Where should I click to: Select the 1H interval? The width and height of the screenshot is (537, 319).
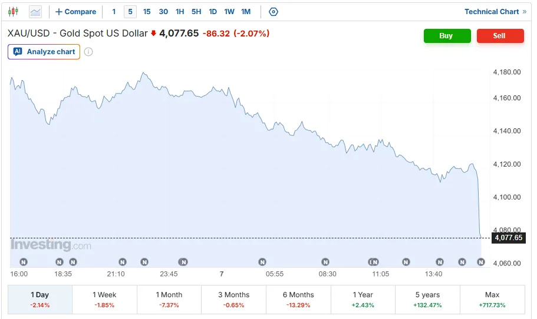180,12
